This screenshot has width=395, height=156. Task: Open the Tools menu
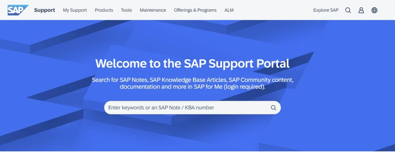126,10
